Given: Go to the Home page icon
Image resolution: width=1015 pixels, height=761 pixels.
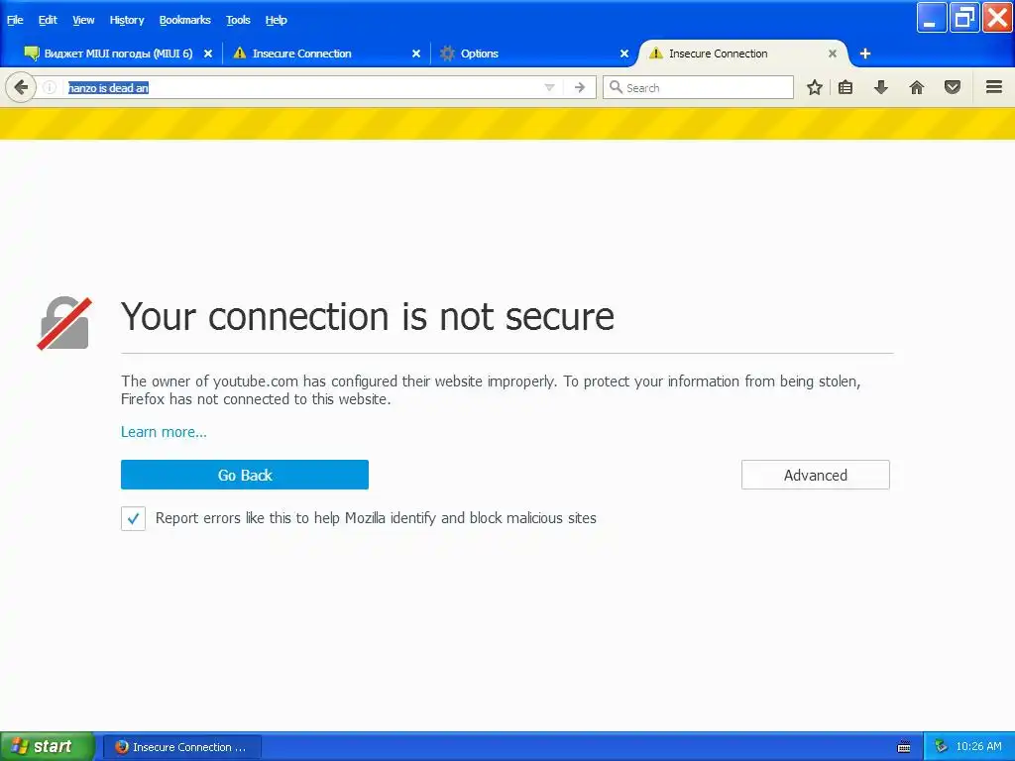Looking at the screenshot, I should 917,87.
